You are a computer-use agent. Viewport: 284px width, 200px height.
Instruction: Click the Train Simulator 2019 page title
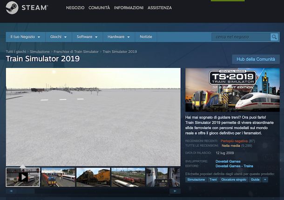43,59
